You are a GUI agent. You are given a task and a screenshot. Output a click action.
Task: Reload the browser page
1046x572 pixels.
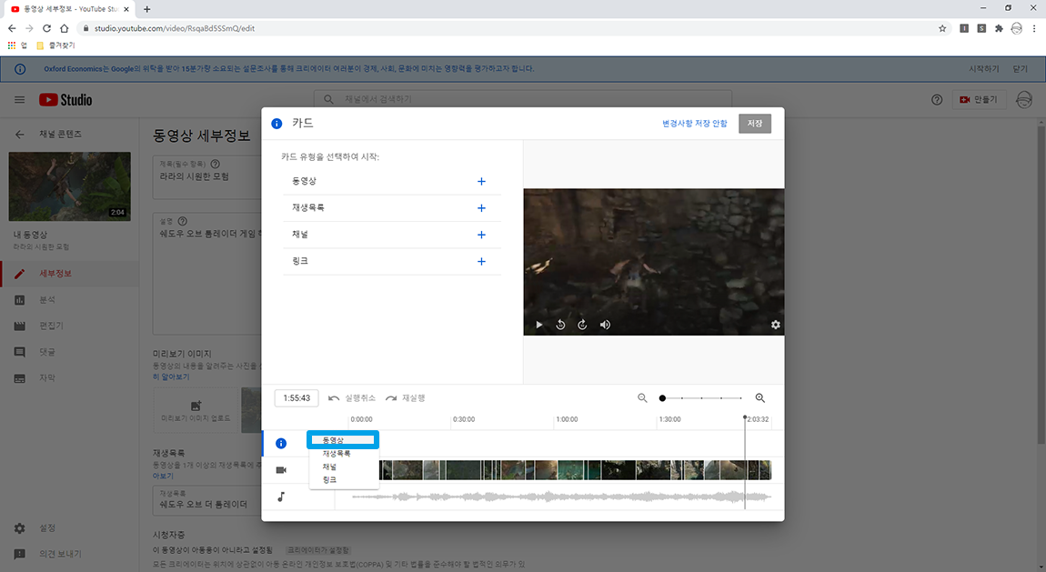click(46, 28)
